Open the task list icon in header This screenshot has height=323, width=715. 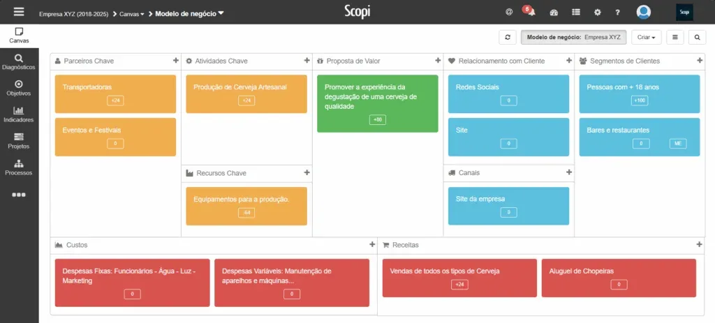click(x=576, y=13)
